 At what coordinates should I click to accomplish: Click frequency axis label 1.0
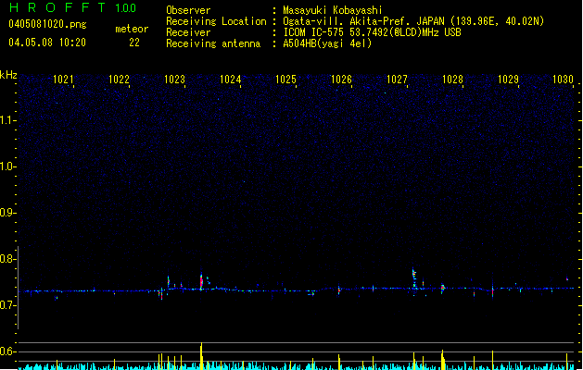[8, 166]
